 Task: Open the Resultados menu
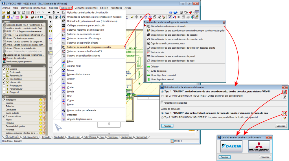coord(116,8)
